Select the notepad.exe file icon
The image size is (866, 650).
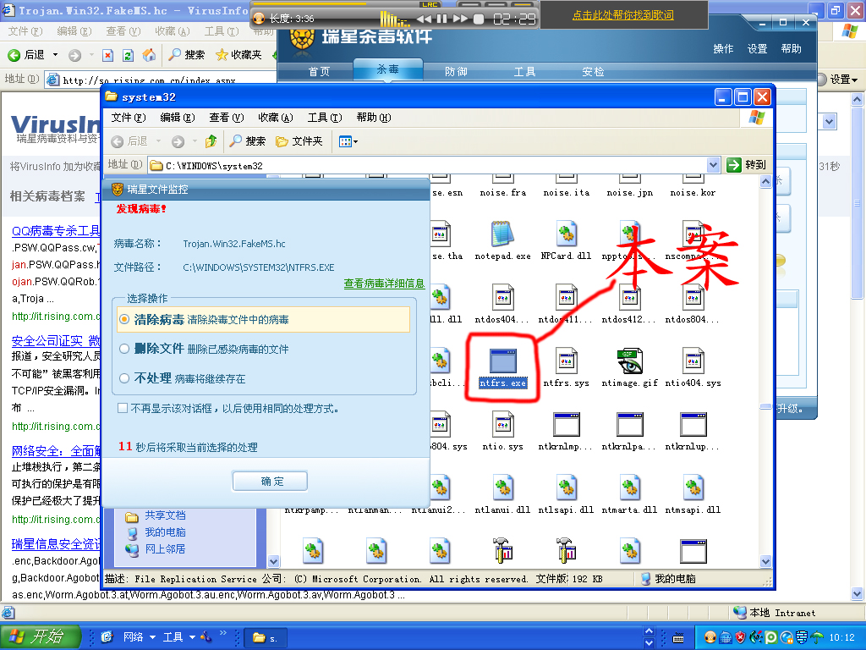pos(502,234)
